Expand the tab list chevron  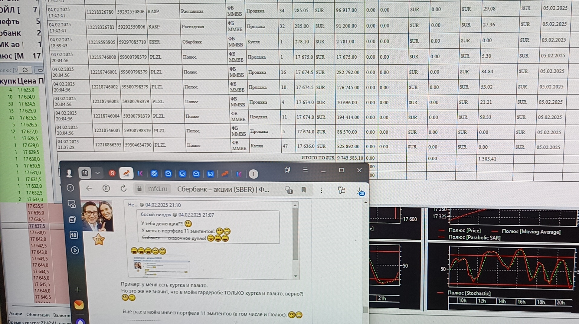[97, 173]
